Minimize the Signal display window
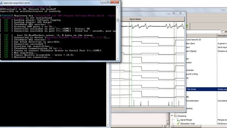This screenshot has width=227, height=128. click(169, 13)
